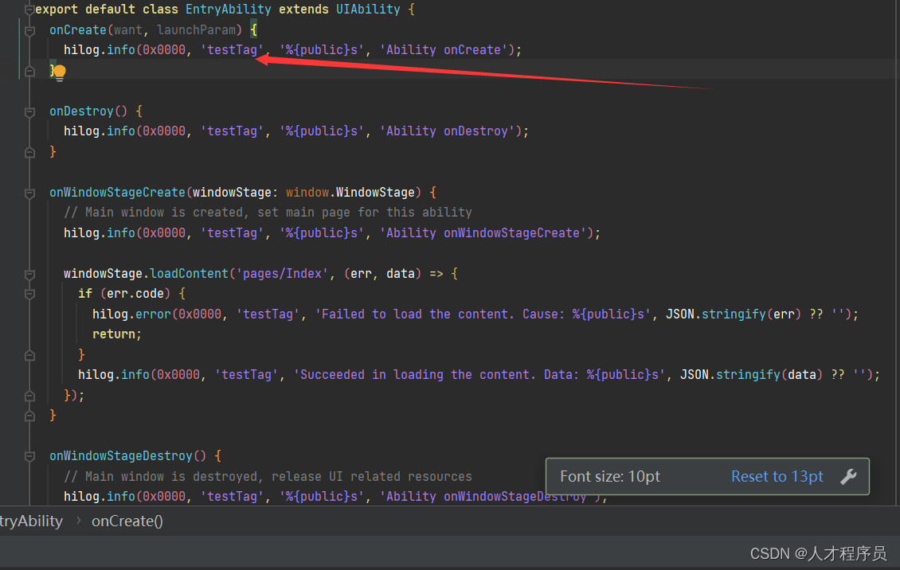Collapse the onCreate method fold marker

pyautogui.click(x=29, y=31)
